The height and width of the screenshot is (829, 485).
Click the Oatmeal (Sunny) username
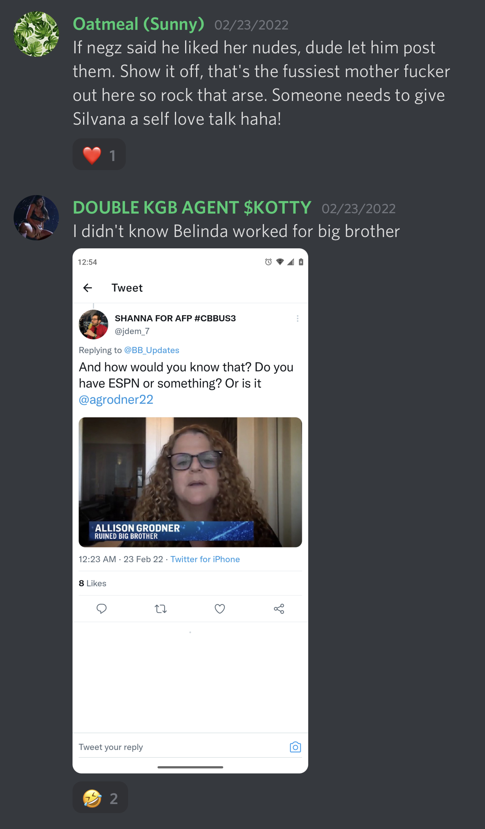click(x=139, y=24)
